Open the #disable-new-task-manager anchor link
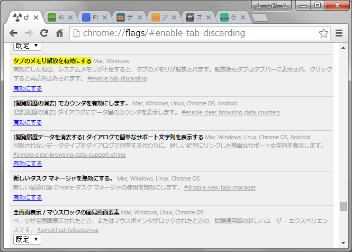This screenshot has height=252, width=352. [220, 187]
